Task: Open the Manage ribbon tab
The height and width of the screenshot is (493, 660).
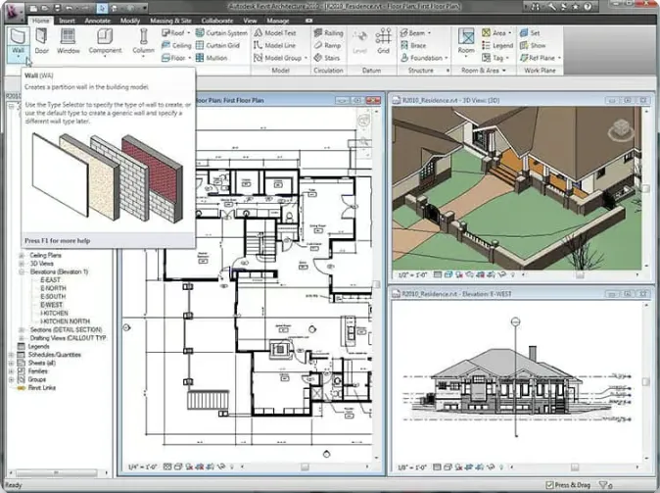Action: coord(278,21)
